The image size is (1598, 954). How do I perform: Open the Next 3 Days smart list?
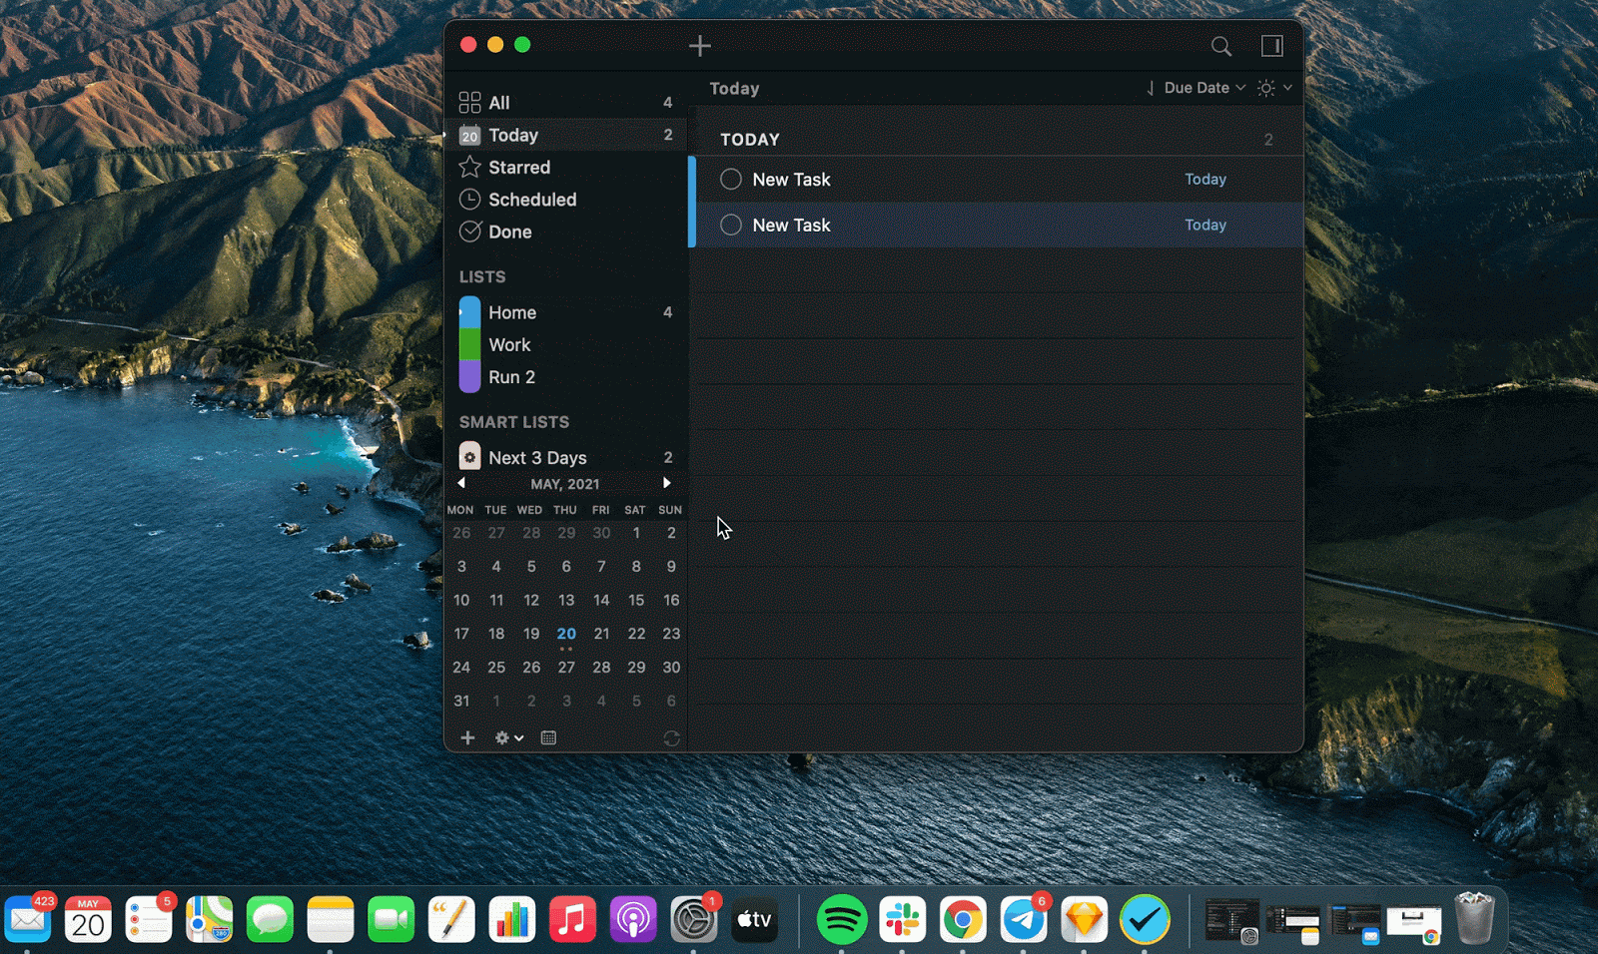tap(537, 458)
